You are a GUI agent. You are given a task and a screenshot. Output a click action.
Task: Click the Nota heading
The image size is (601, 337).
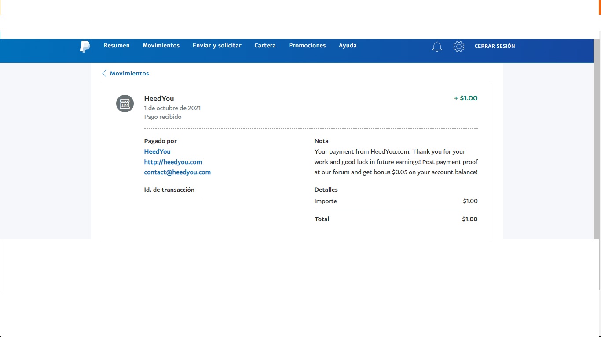click(x=322, y=141)
